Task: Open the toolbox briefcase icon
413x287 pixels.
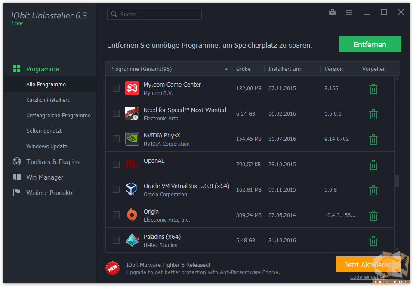Action: tap(332, 12)
